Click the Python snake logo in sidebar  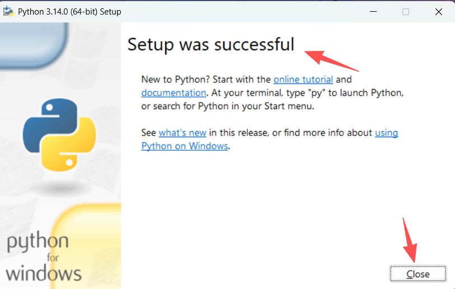point(59,135)
